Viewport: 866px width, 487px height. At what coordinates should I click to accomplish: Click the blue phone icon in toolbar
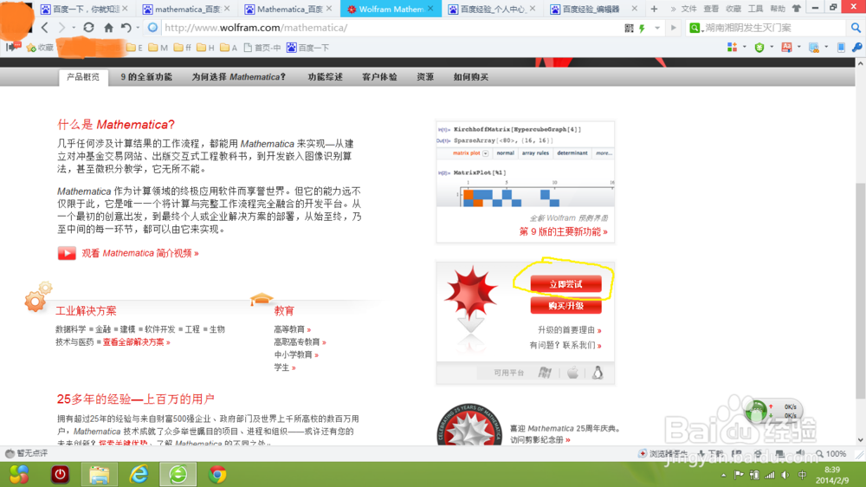coord(841,48)
